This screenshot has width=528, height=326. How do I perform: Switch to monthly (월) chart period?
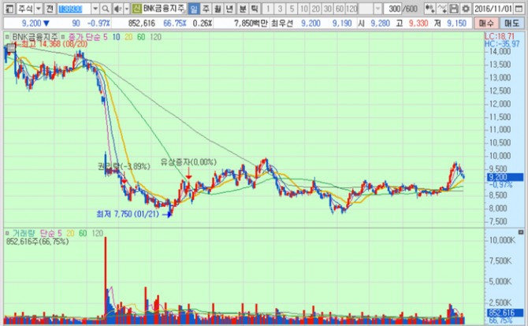pos(218,8)
